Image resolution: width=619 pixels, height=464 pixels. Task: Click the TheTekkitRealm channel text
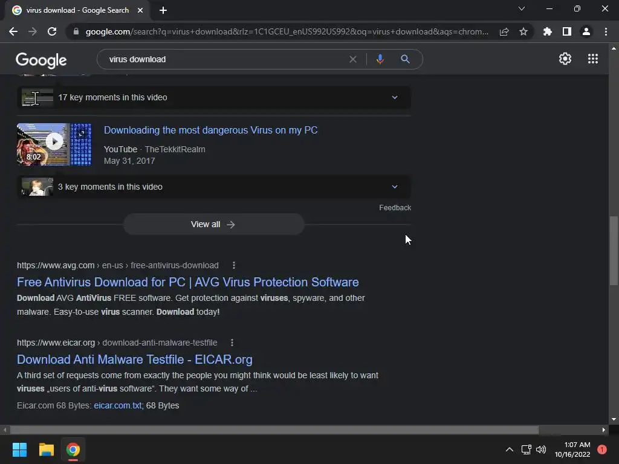[x=175, y=149]
